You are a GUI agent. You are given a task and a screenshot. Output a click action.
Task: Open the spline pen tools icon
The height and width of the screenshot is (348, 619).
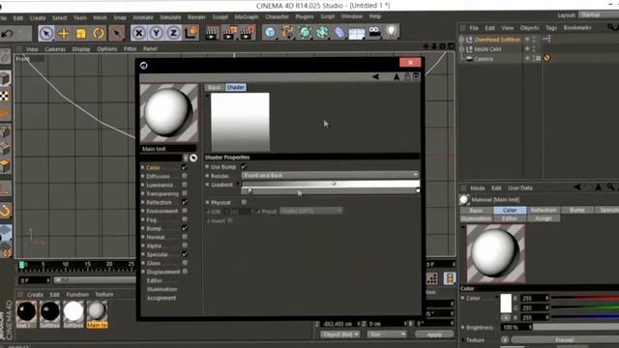tap(288, 32)
